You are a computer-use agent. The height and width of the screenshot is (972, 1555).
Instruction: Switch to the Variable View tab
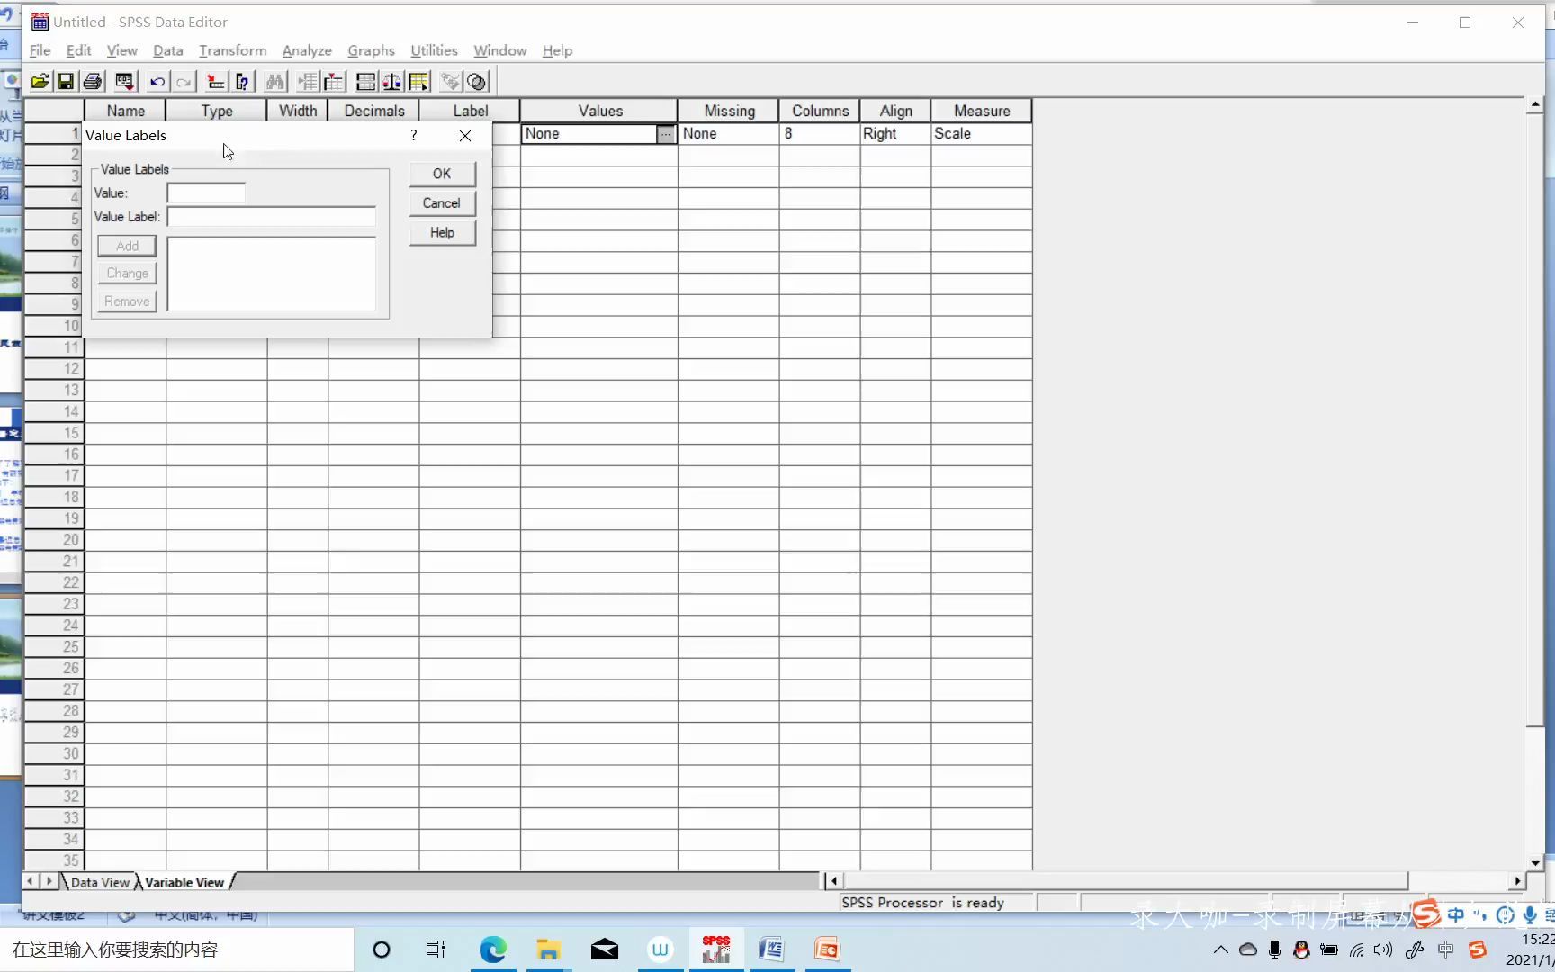[184, 882]
